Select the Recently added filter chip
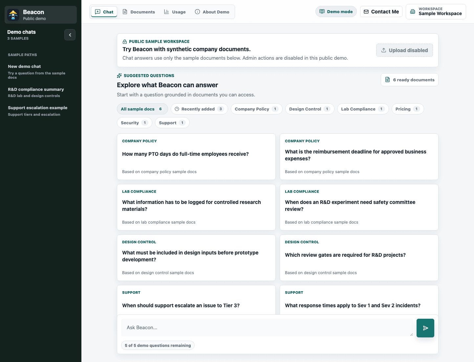 tap(199, 109)
